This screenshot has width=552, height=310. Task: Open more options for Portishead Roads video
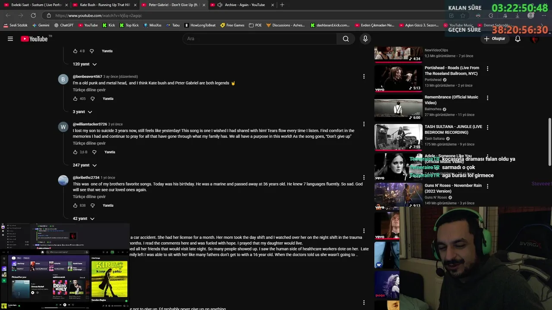487,68
